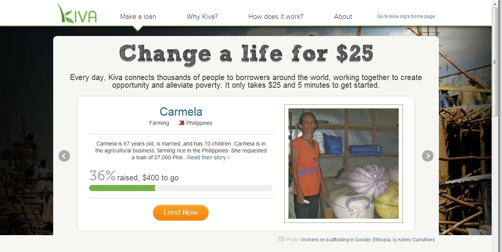
Task: Click the scrollbar up arrow
Action: click(x=495, y=3)
